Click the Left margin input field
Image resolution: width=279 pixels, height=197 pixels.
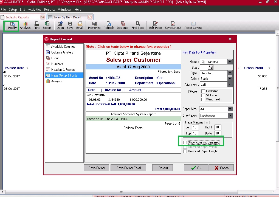click(x=195, y=127)
